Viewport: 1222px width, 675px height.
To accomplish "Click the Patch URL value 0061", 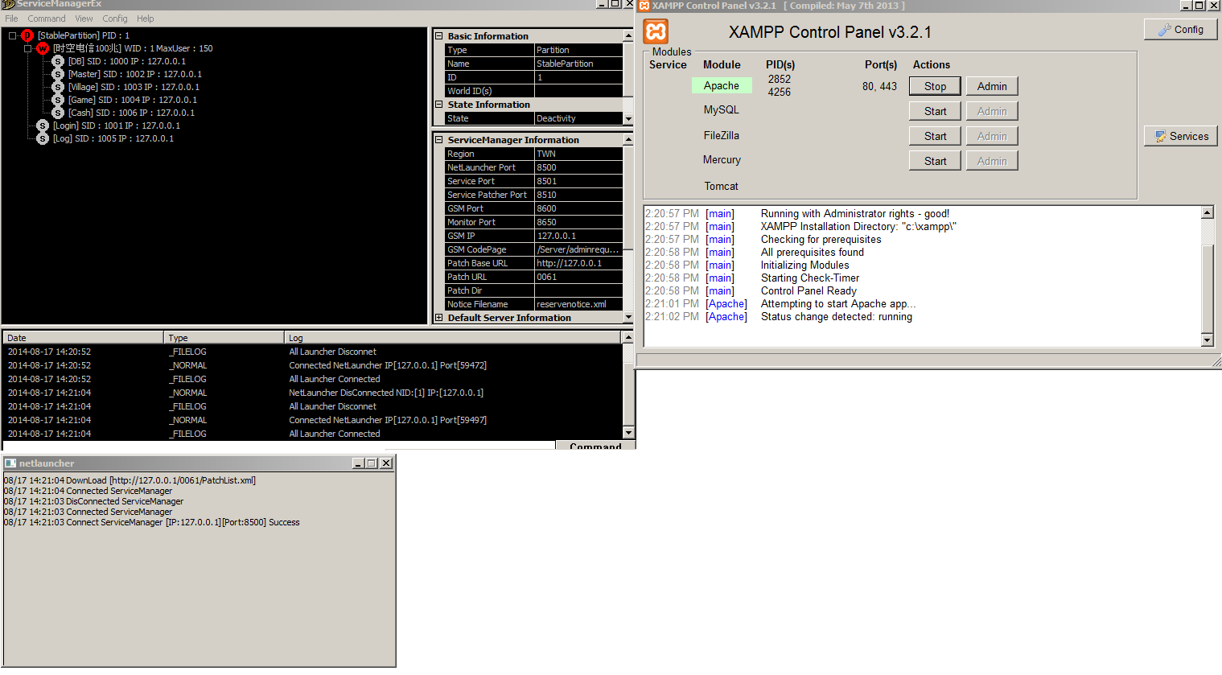I will click(578, 277).
